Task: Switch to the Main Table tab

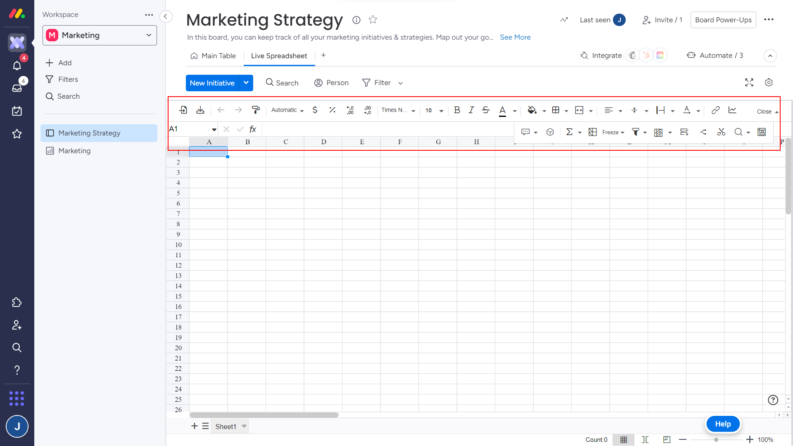Action: click(213, 56)
